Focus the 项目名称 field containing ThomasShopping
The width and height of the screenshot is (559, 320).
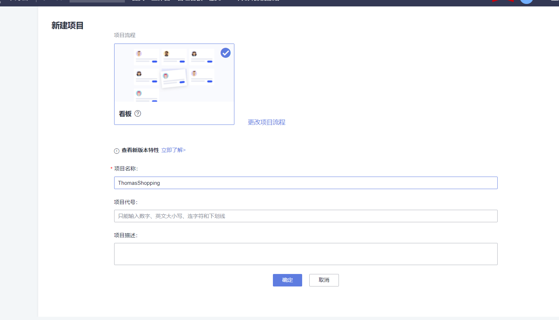pos(306,183)
